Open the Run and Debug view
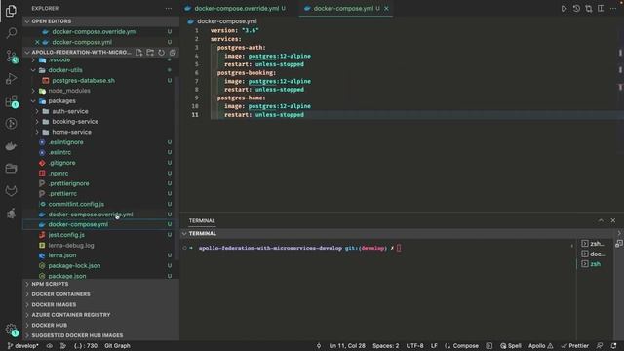624x351 pixels. point(11,78)
